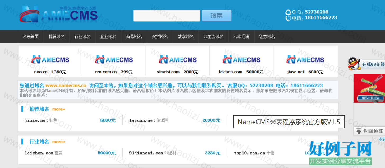This screenshot has width=385, height=168.
Task: Click nvo.cn 1380元 caption text
Action: click(x=50, y=72)
